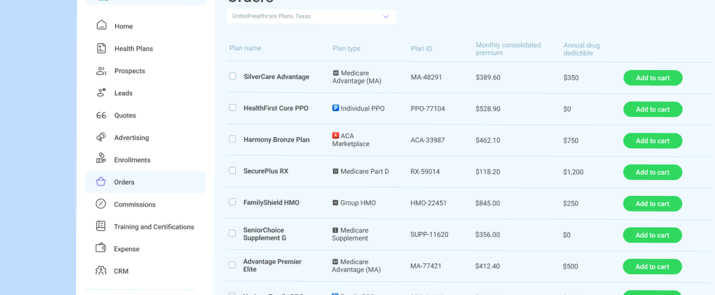Click the $1,200 deductible value

573,172
